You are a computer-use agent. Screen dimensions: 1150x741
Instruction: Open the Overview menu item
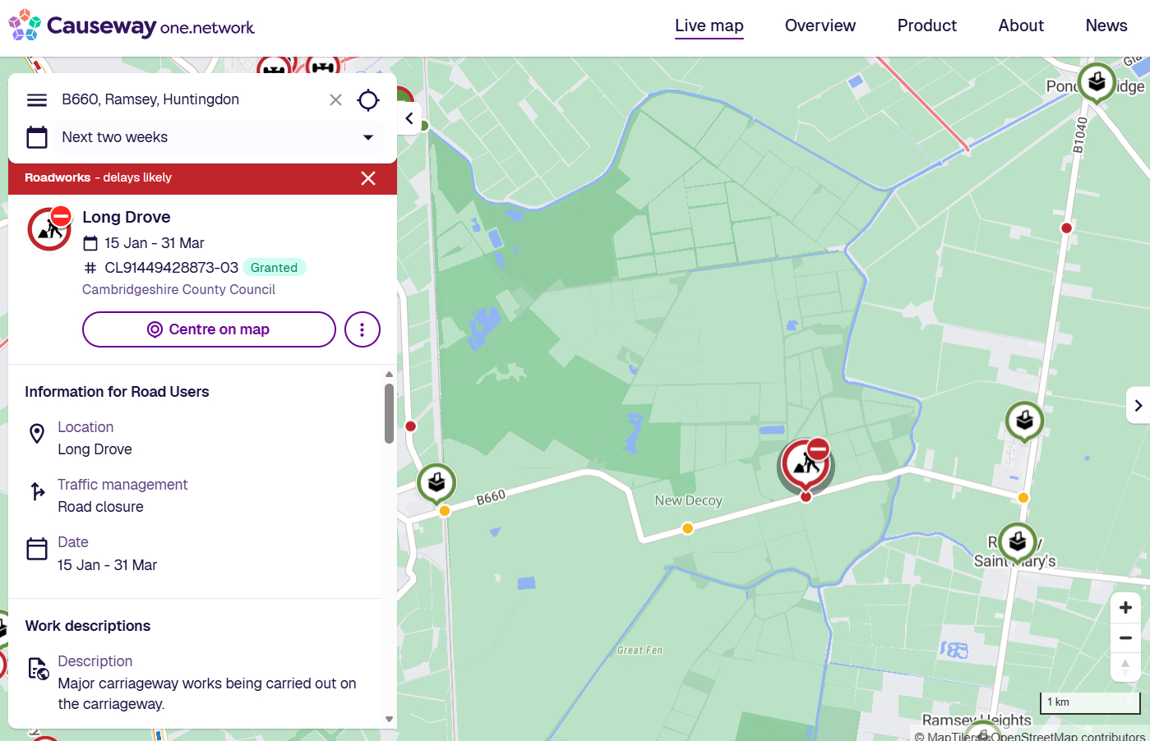(820, 25)
